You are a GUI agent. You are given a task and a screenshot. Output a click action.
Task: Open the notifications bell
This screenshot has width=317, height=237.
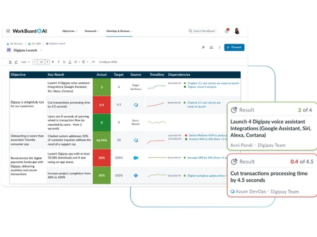coord(227,31)
